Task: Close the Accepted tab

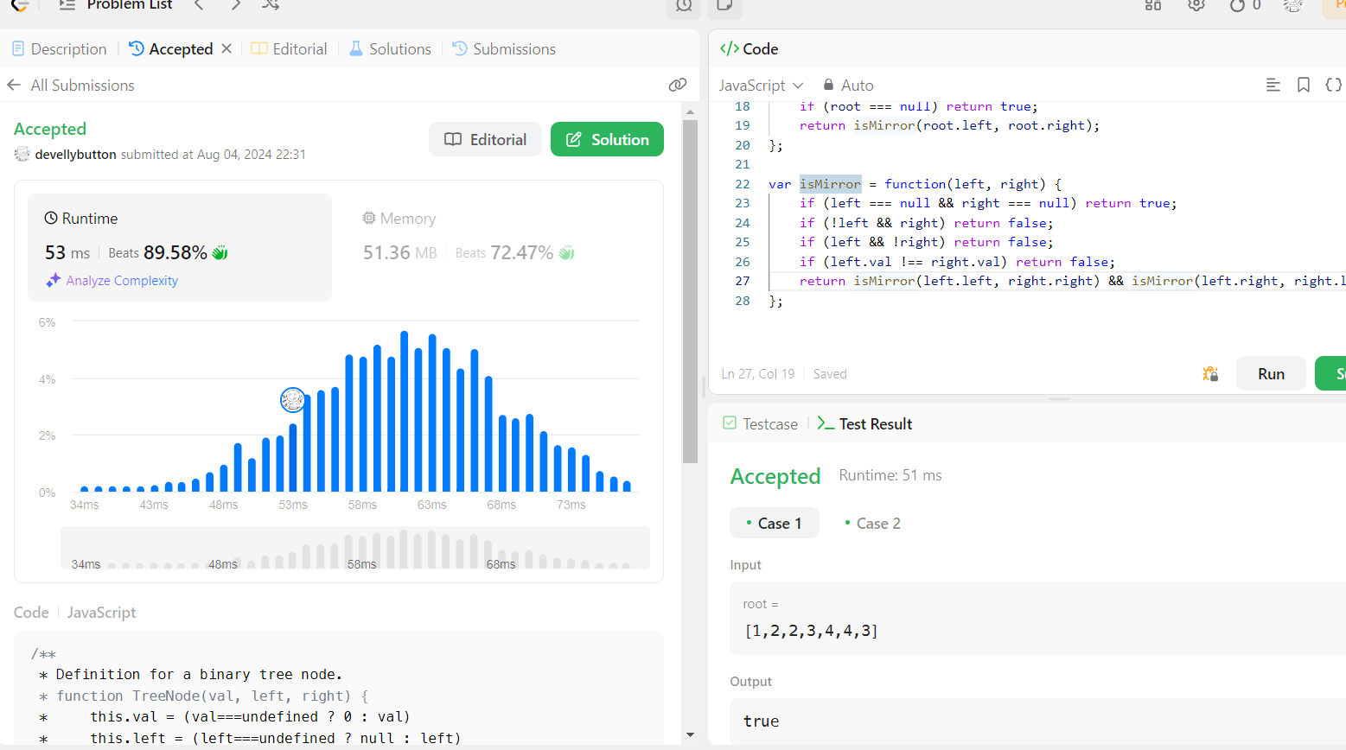Action: (226, 48)
